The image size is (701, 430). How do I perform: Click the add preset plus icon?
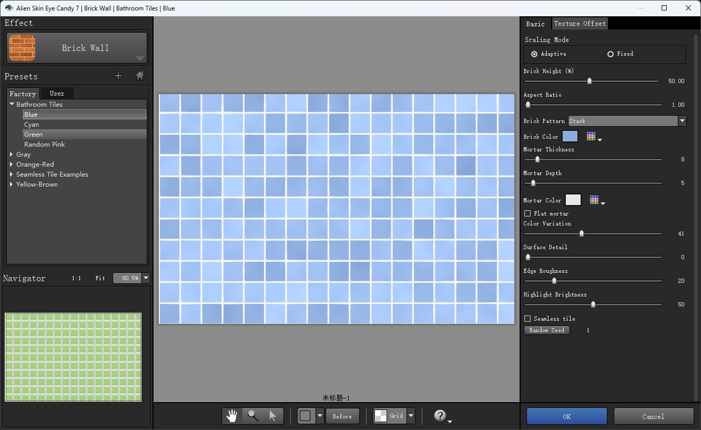point(118,76)
